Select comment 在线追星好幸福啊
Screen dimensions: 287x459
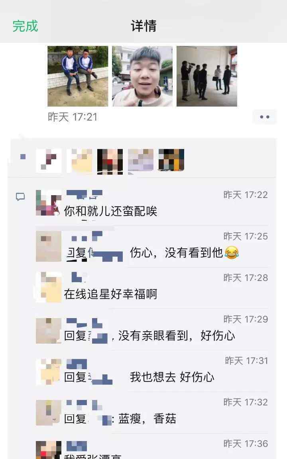[x=110, y=294]
